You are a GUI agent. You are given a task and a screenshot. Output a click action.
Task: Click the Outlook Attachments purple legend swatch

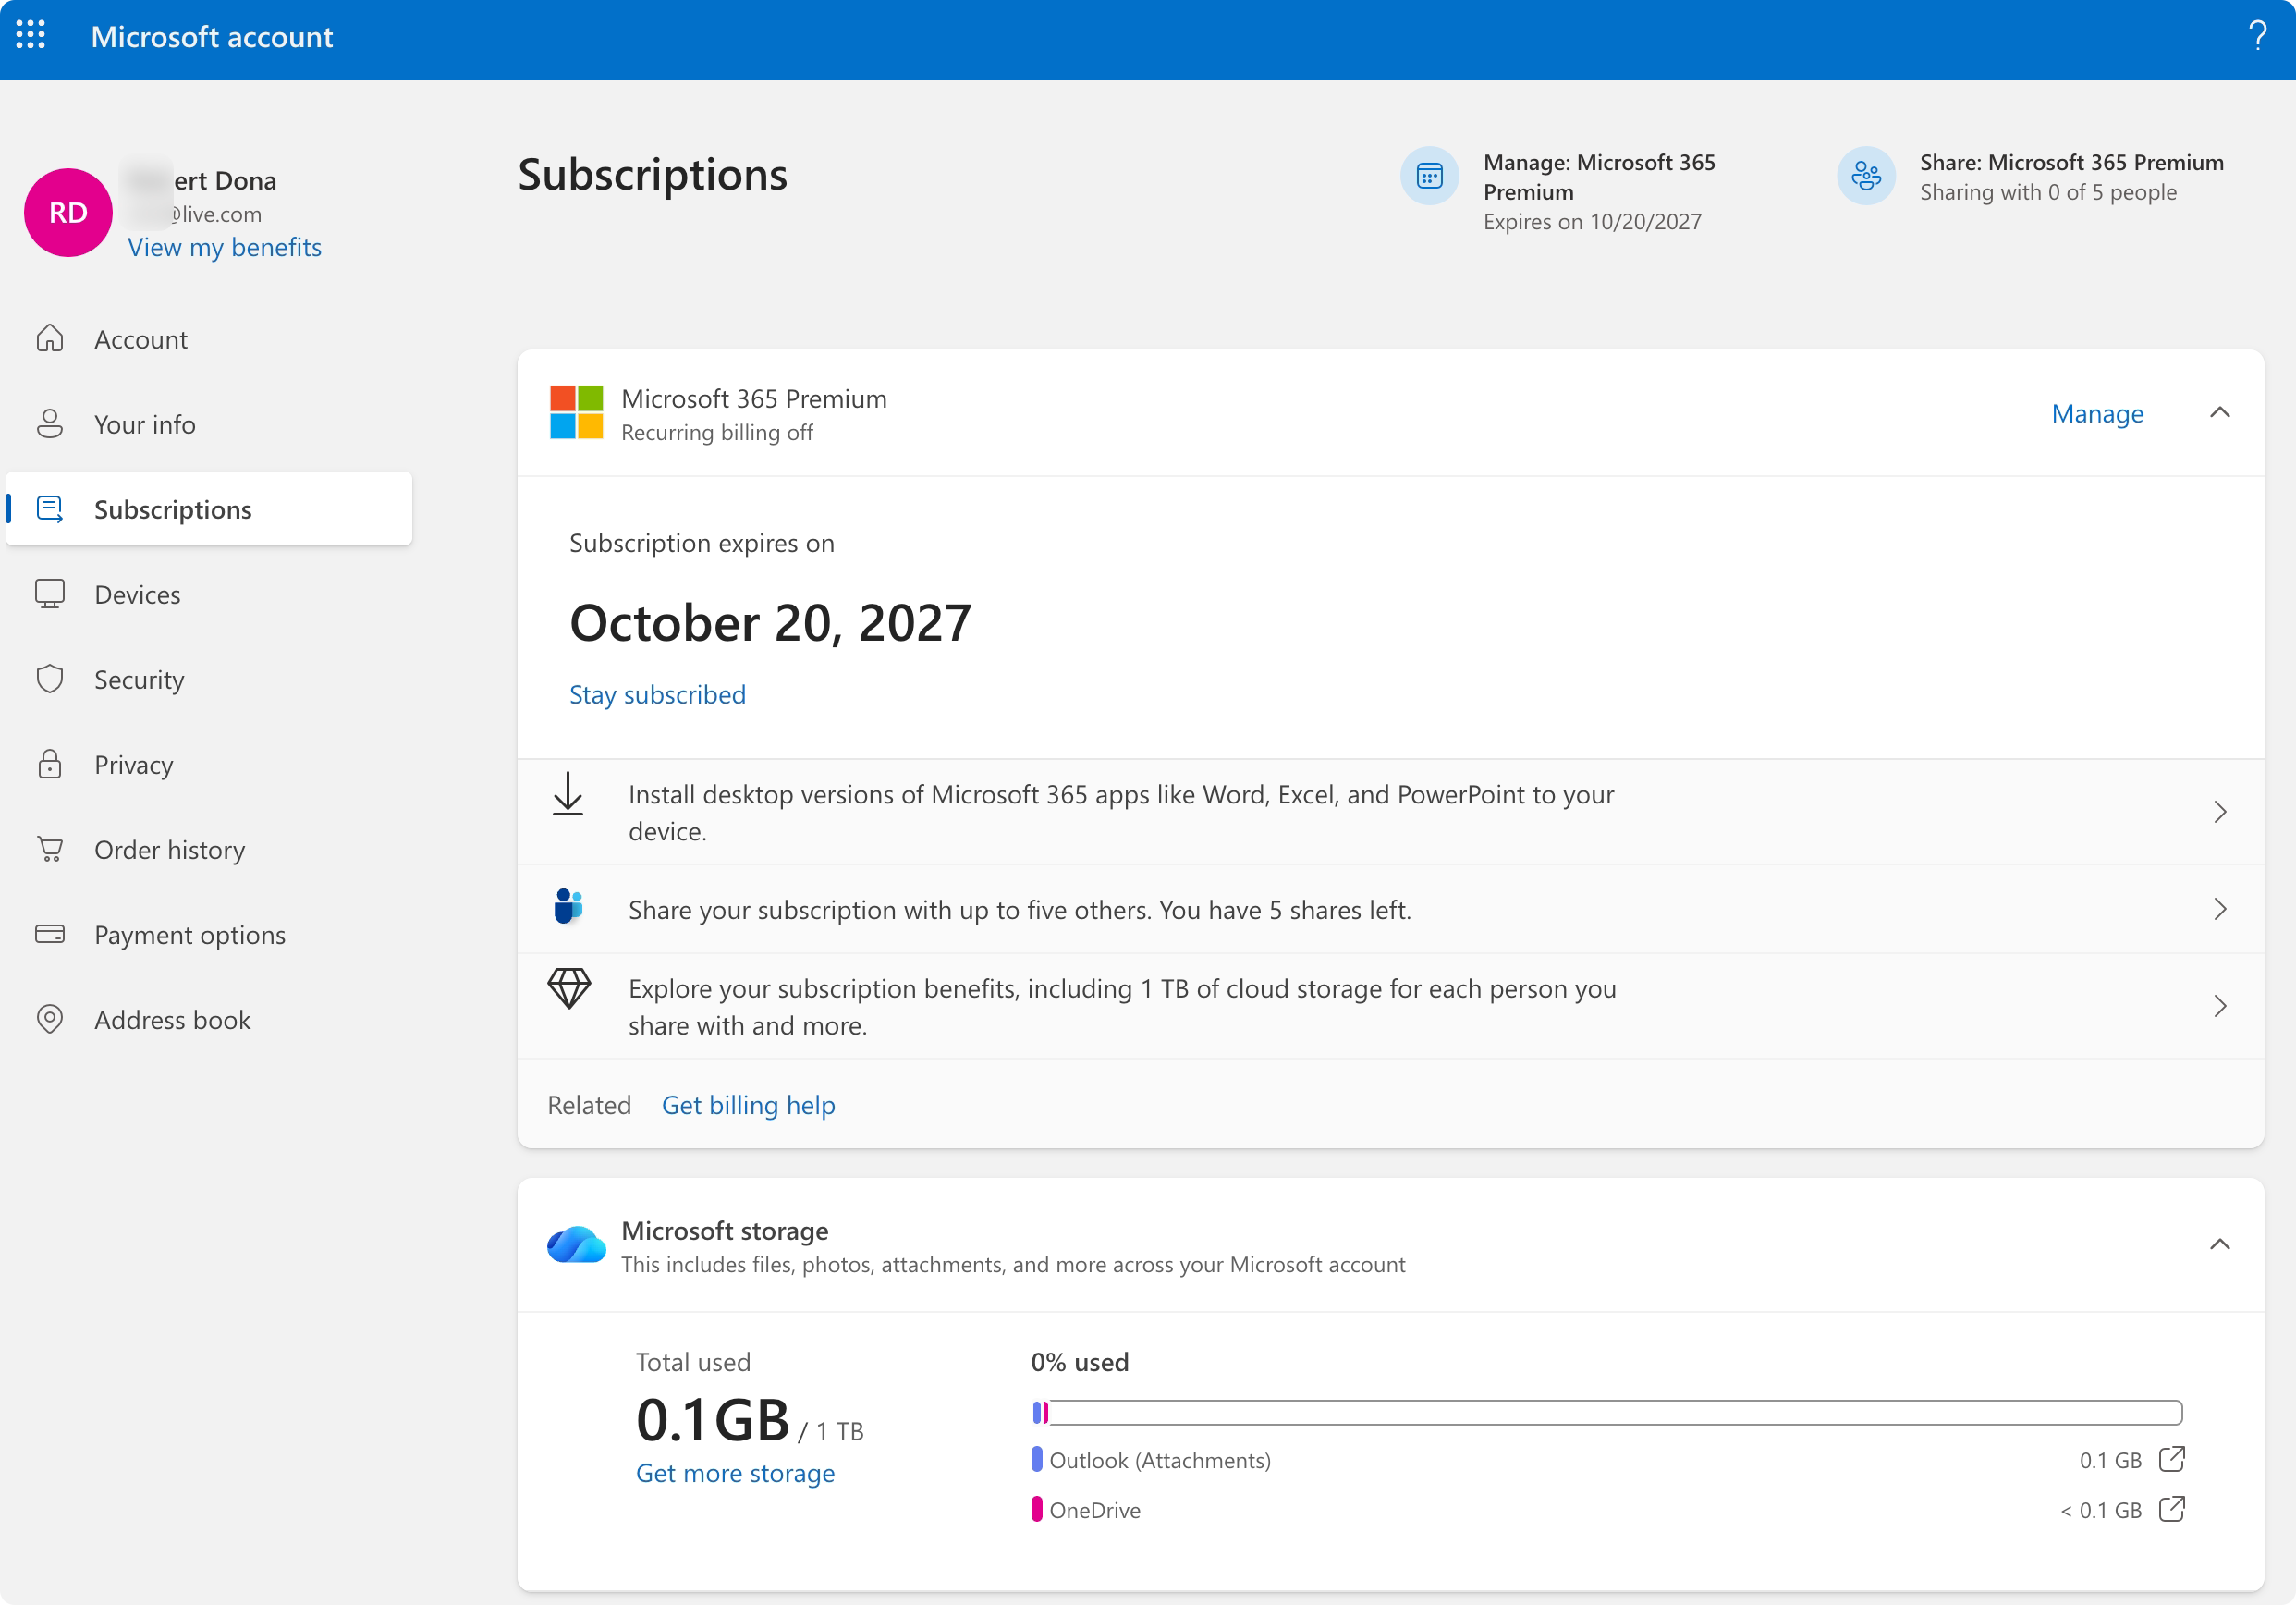1037,1459
